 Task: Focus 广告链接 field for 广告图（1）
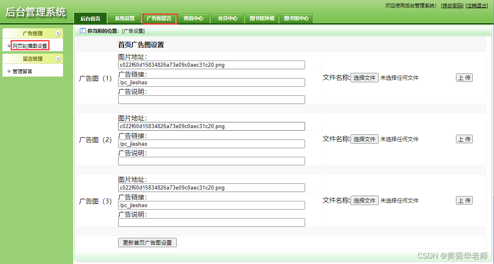tap(211, 83)
